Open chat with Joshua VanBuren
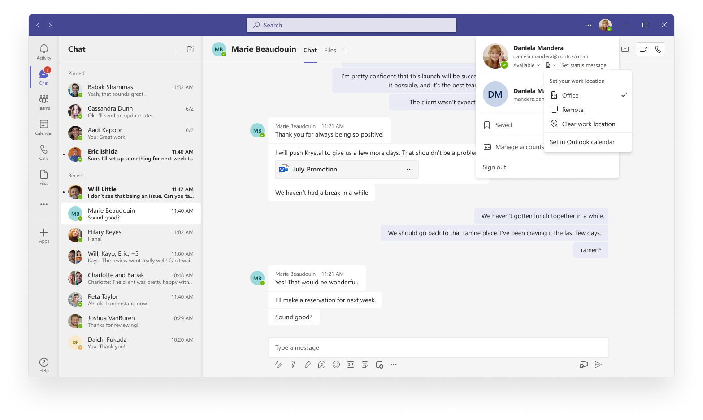 (131, 321)
